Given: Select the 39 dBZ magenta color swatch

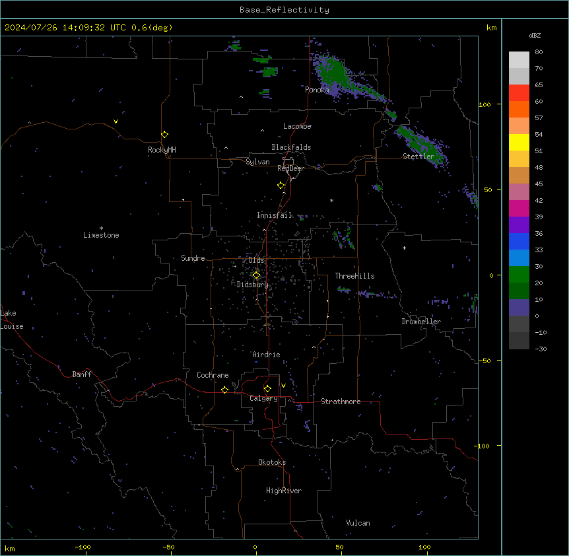Looking at the screenshot, I should tap(519, 208).
